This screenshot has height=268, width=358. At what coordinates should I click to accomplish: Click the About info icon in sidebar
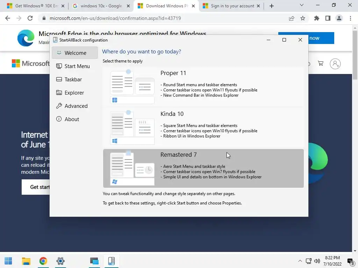(59, 119)
